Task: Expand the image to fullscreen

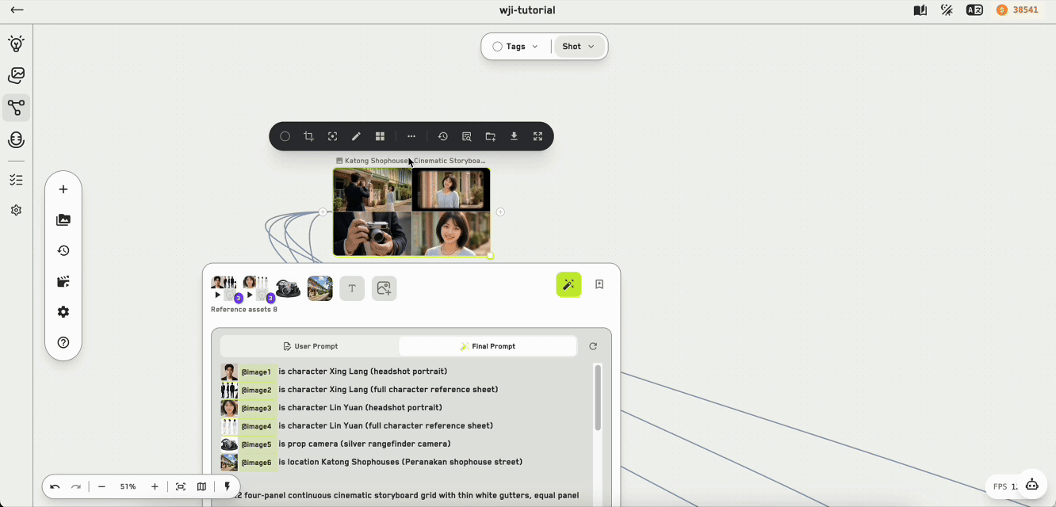Action: [x=538, y=136]
